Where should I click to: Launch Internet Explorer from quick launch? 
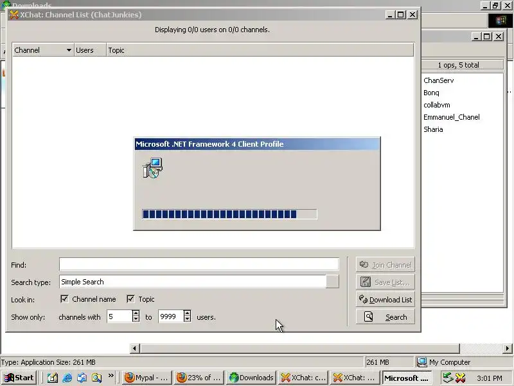click(67, 378)
